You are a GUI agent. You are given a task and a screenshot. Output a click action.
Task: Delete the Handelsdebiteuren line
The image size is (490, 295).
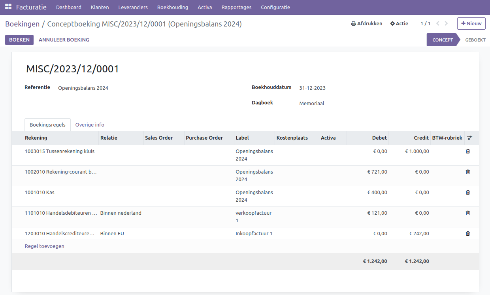click(468, 213)
